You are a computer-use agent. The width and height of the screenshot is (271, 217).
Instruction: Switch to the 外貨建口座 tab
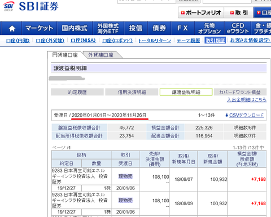coord(101,55)
